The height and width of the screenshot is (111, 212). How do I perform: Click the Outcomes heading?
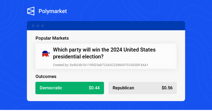[46, 77]
